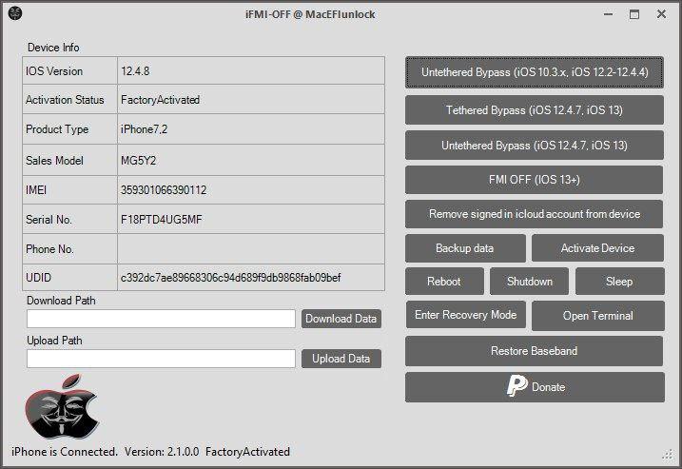
Task: Start Tethered Bypass (iOS 12.4.7, iOS 13)
Action: (x=535, y=110)
